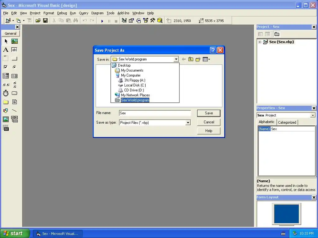
Task: Open the Properties object dropdown
Action: pyautogui.click(x=313, y=115)
